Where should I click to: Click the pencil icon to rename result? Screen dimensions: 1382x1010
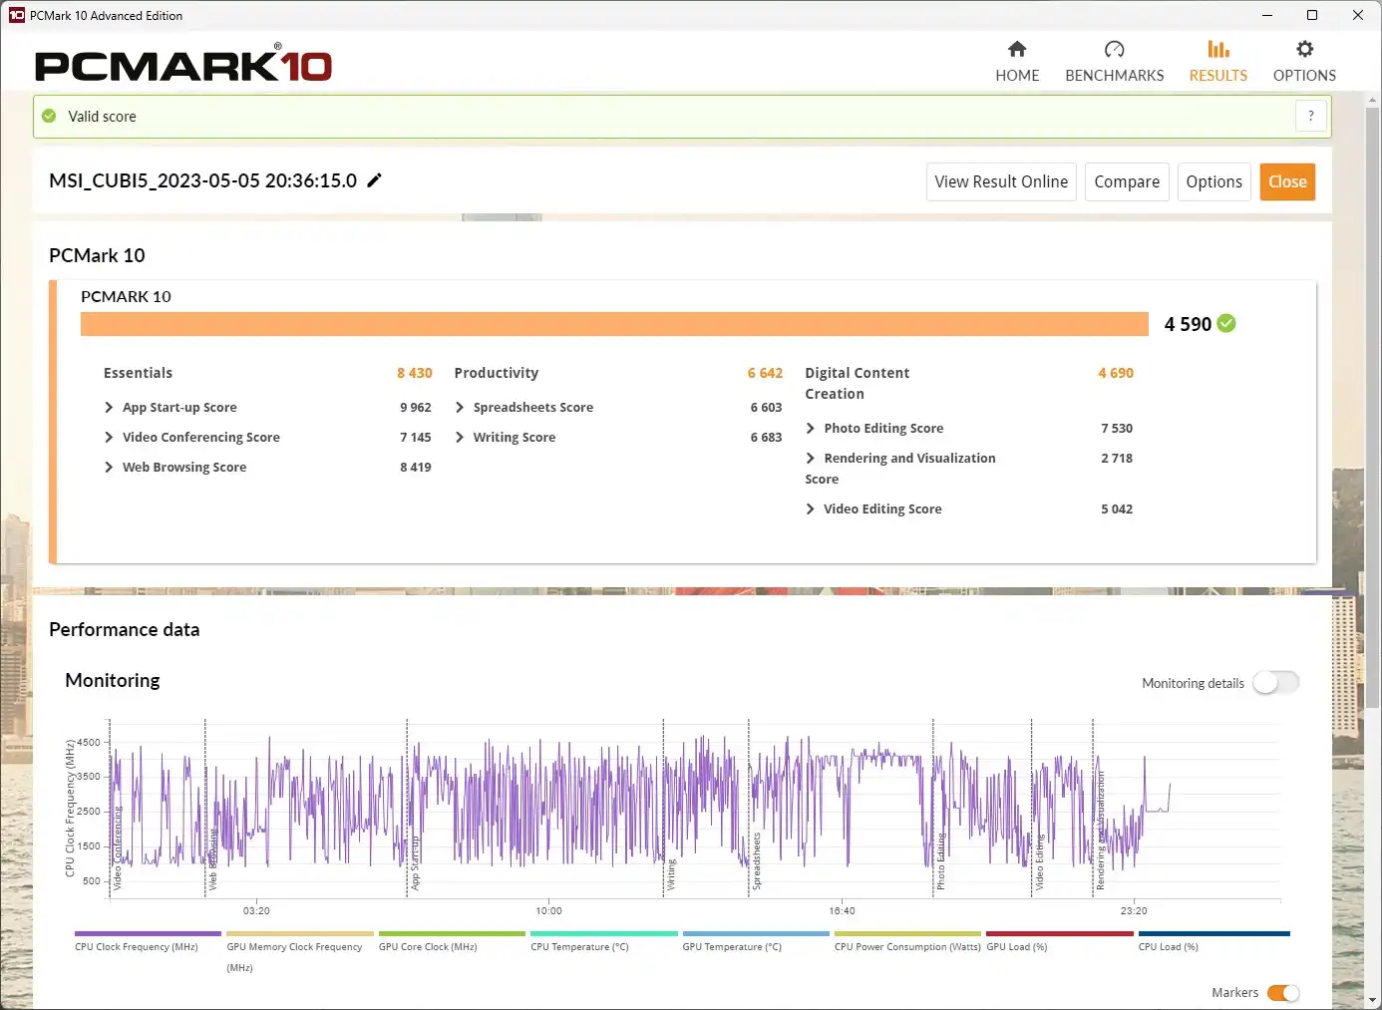point(375,180)
